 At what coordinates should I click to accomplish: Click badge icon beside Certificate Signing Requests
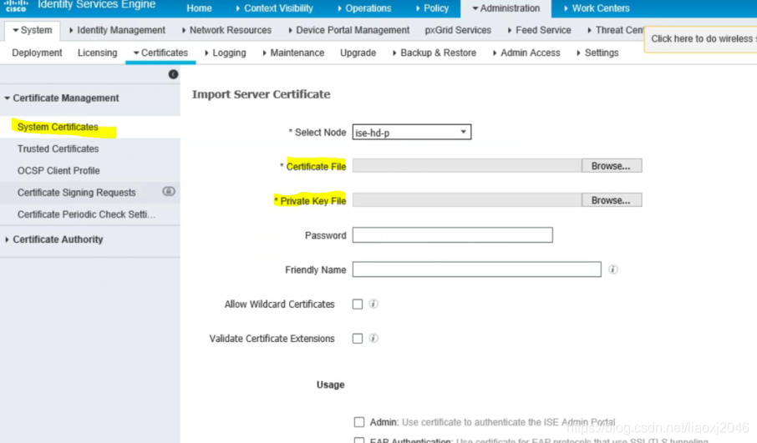pos(169,191)
